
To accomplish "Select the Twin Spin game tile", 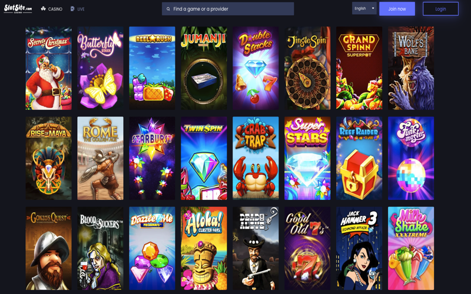I will click(x=204, y=158).
